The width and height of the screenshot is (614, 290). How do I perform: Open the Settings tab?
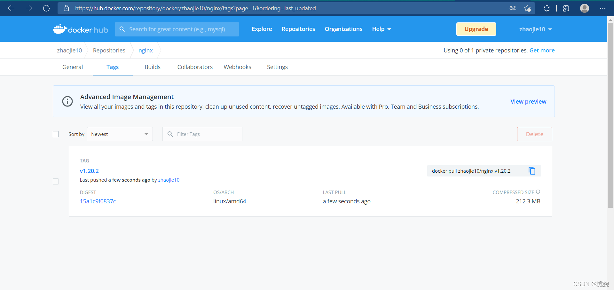[277, 67]
